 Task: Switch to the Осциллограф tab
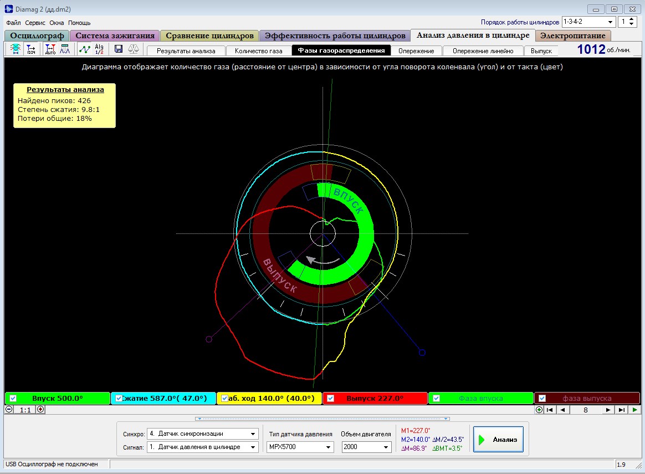click(x=37, y=36)
